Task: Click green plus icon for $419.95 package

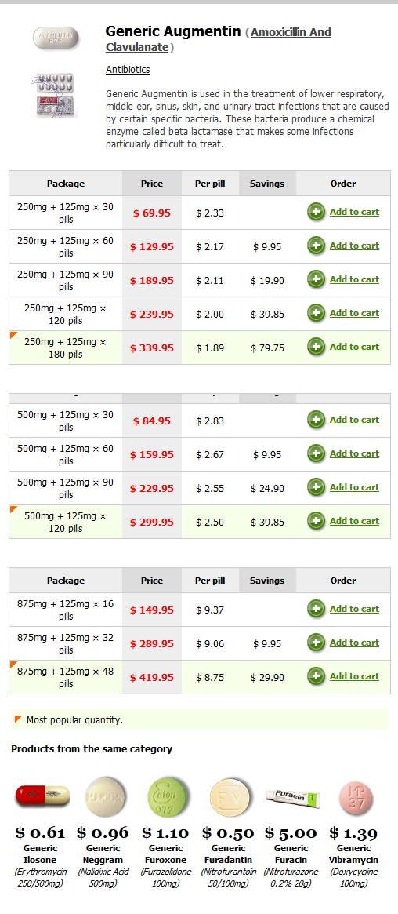Action: [x=316, y=677]
